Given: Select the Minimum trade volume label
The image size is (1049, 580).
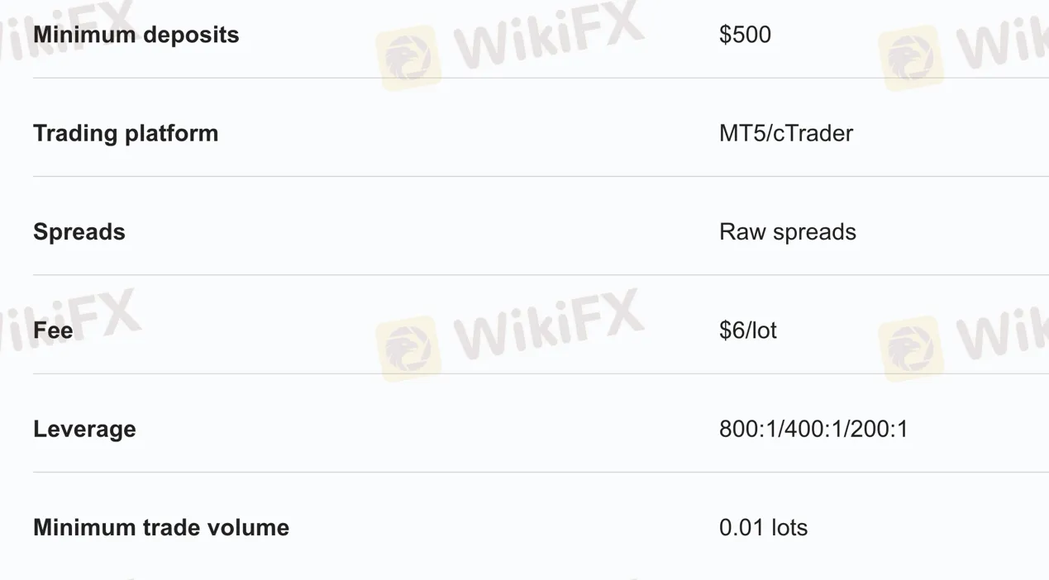Looking at the screenshot, I should (x=161, y=528).
